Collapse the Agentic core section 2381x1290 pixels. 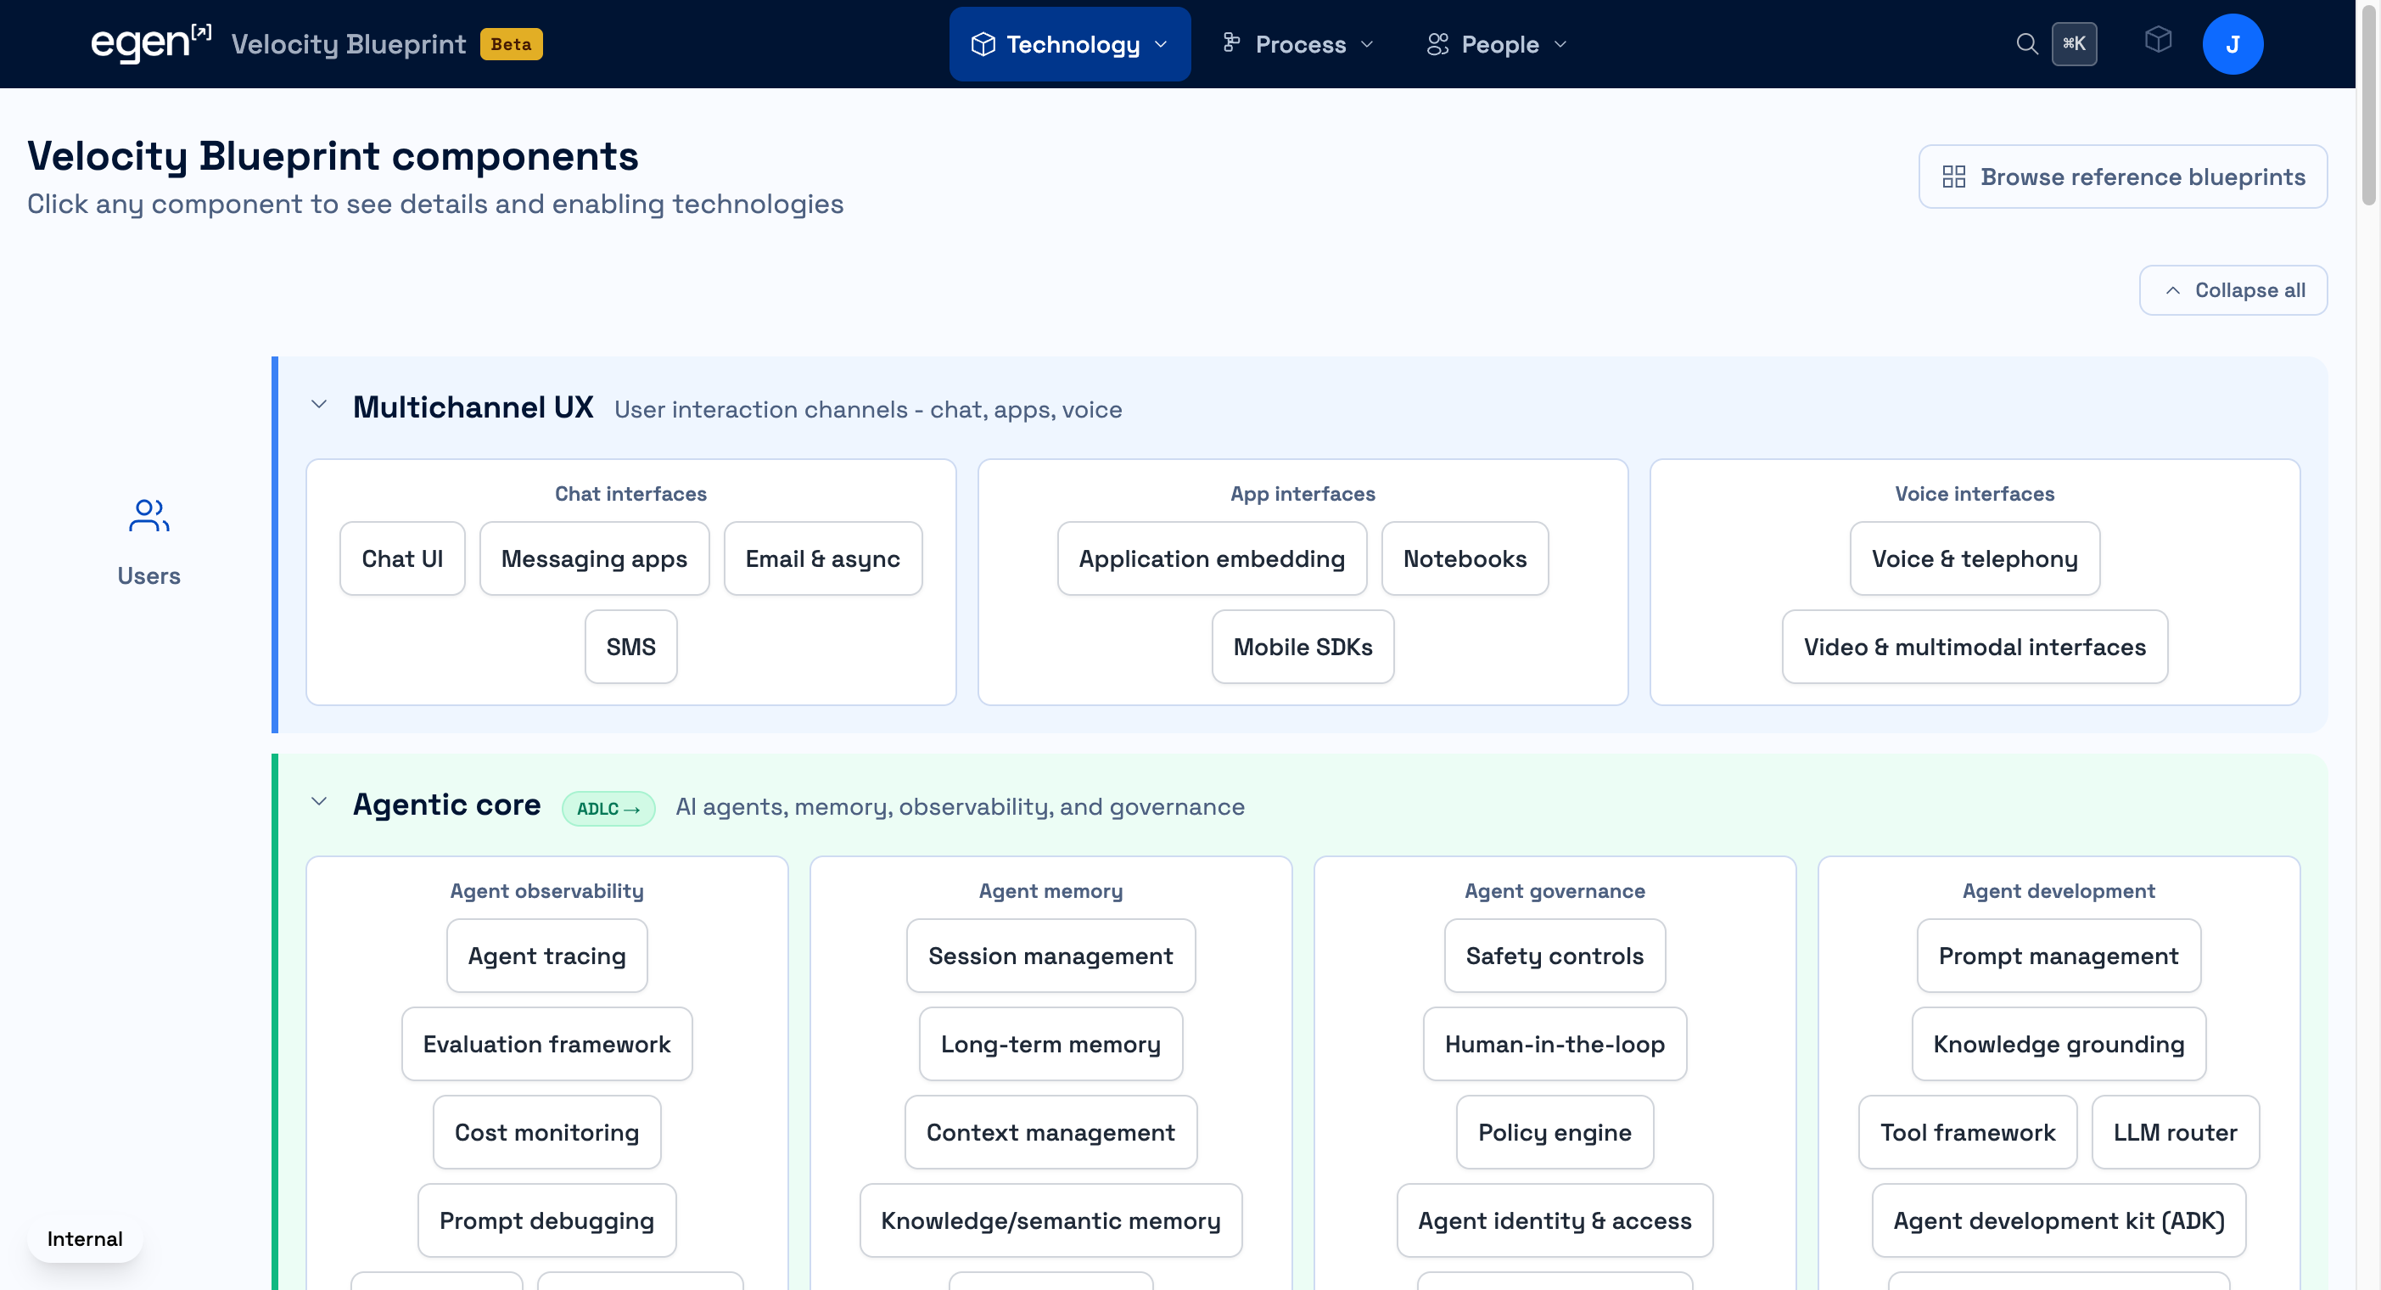tap(319, 803)
